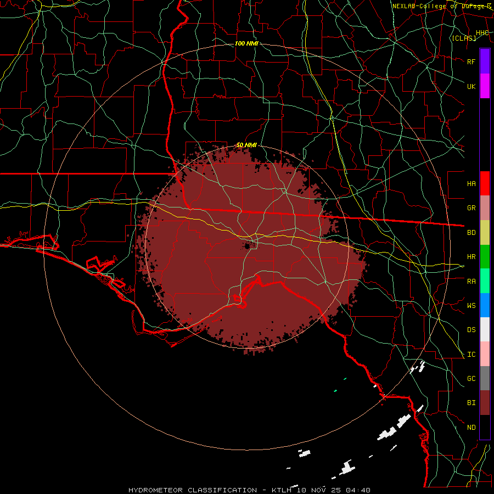The image size is (494, 494).
Task: Click the 04:40 time stamp
Action: click(358, 490)
